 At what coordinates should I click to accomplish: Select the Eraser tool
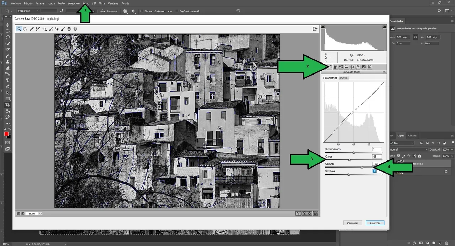7,68
